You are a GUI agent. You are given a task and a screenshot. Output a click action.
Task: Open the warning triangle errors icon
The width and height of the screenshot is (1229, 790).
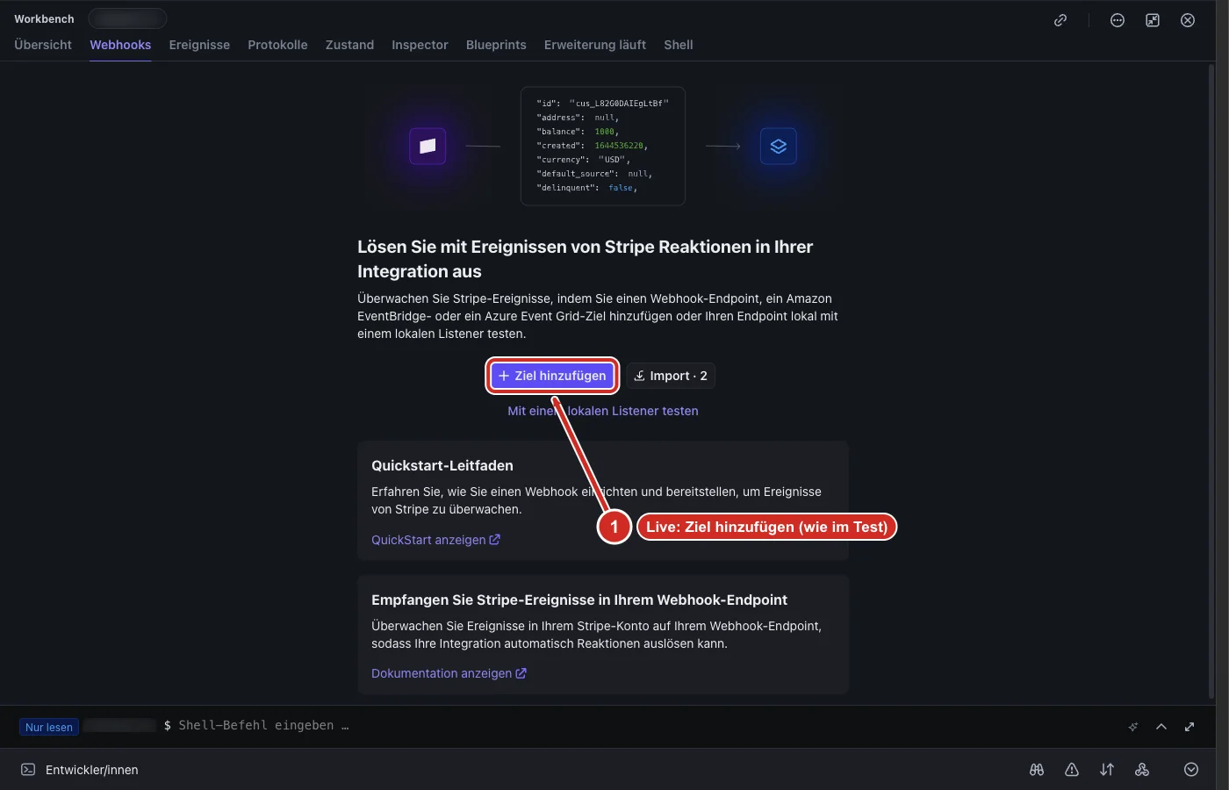click(1072, 770)
